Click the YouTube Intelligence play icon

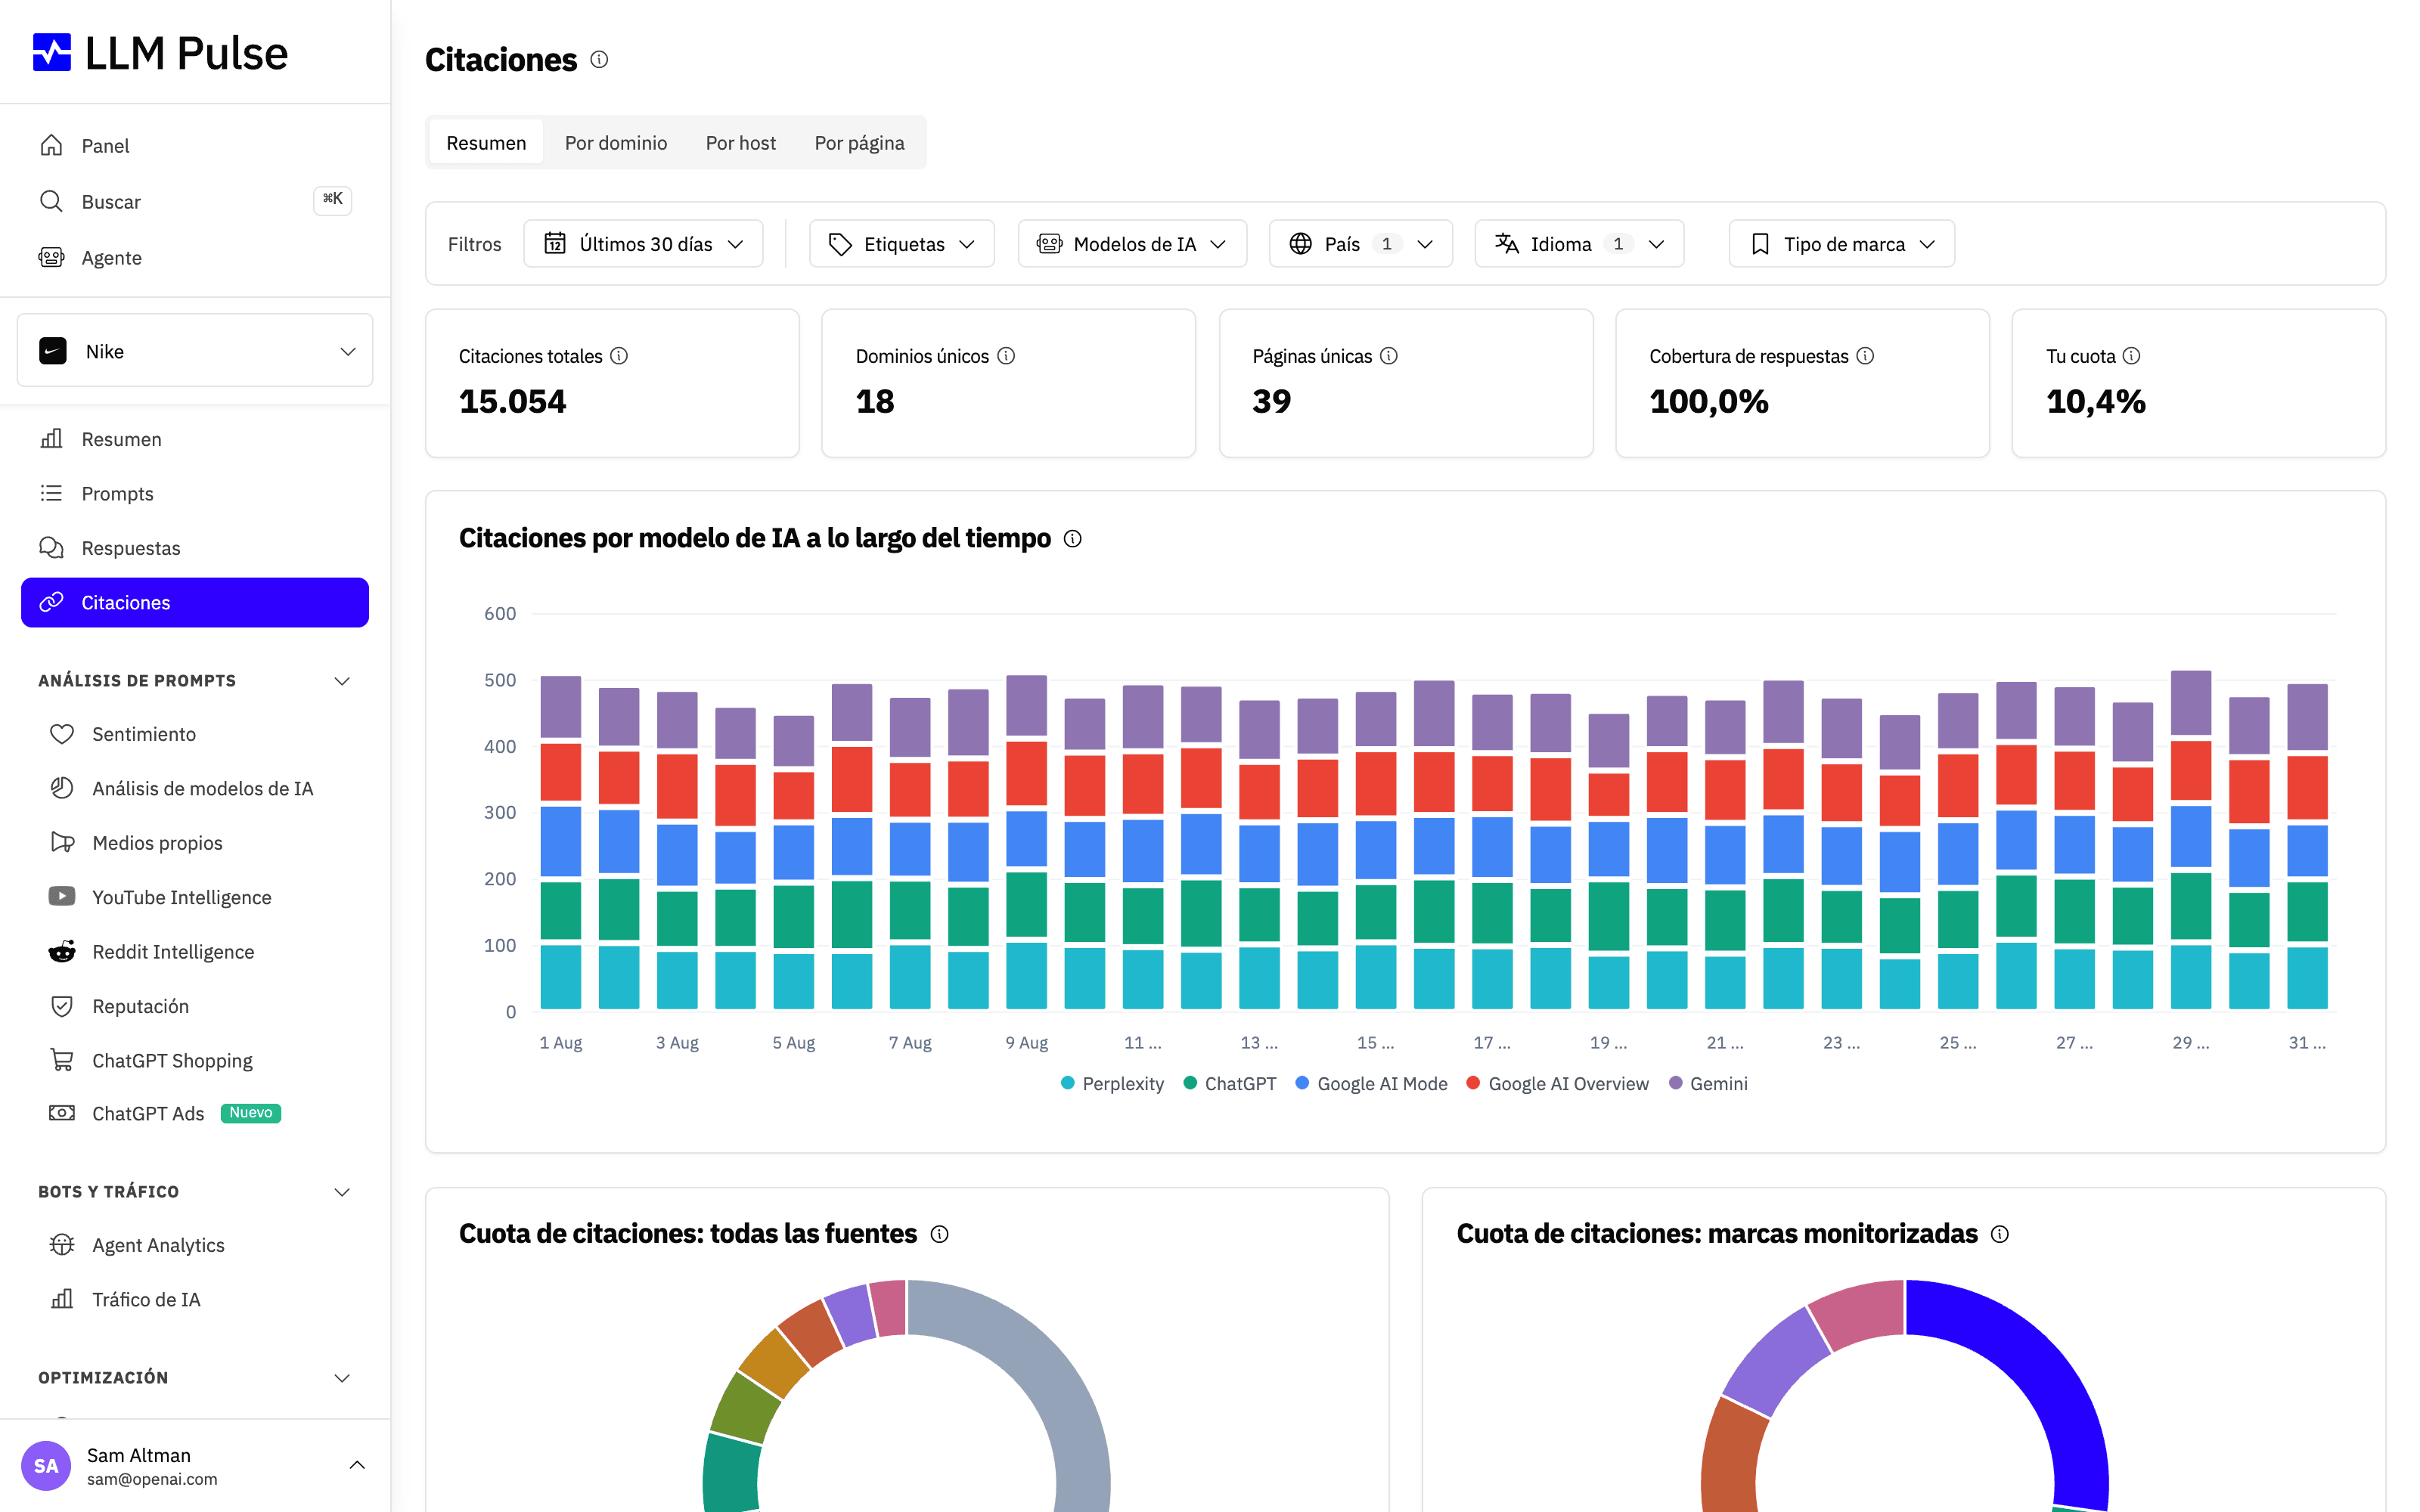click(62, 897)
